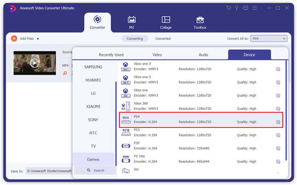Choose XIAOMI device category
This screenshot has height=185, width=297.
[x=93, y=107]
